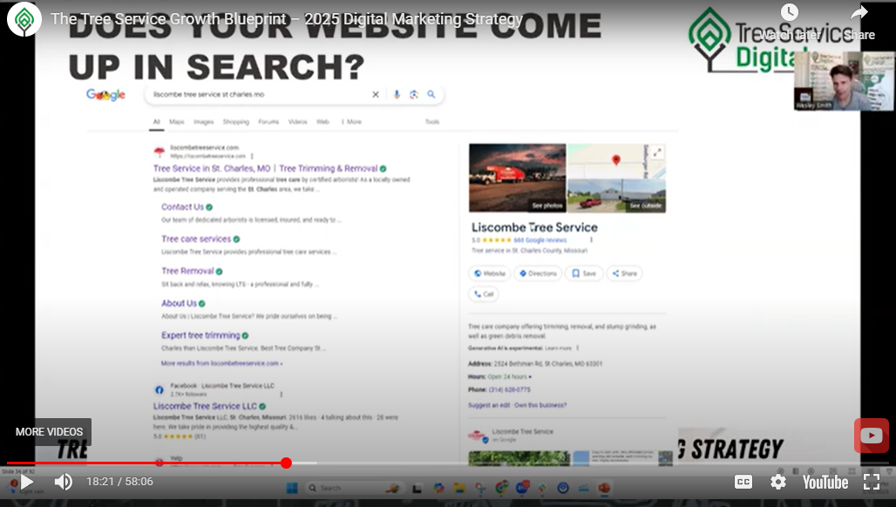
Task: Click the red YouTube watermark button
Action: [871, 436]
